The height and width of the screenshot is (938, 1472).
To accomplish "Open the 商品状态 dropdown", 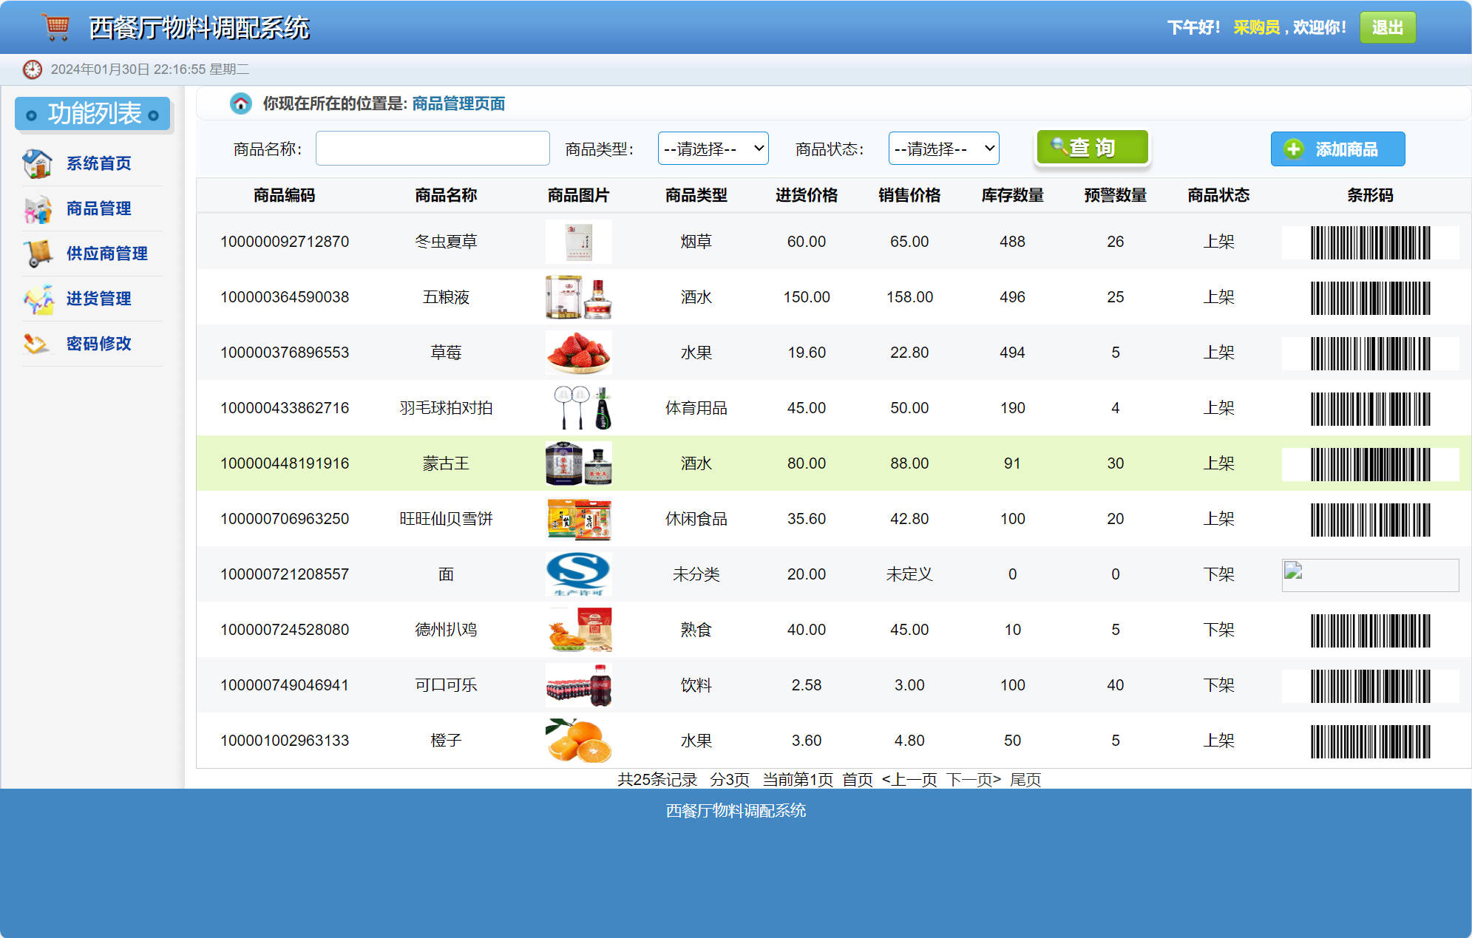I will click(943, 148).
